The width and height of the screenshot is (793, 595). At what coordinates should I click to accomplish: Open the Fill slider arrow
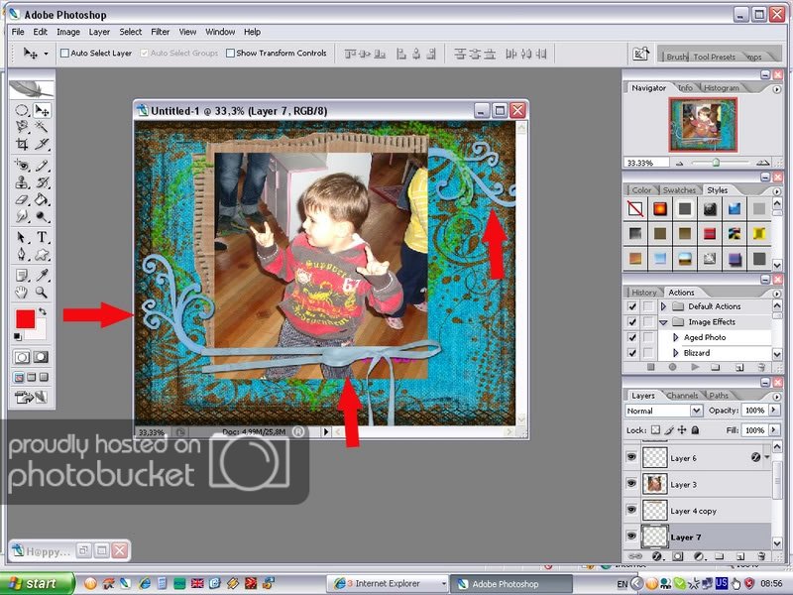tap(775, 430)
